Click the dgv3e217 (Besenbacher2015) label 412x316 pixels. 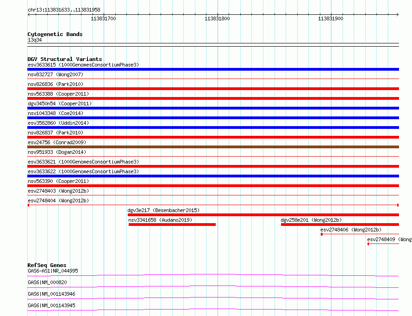163,210
